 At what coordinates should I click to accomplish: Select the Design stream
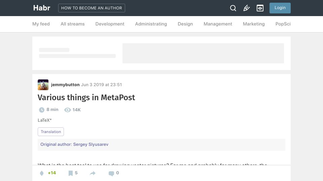pyautogui.click(x=185, y=24)
